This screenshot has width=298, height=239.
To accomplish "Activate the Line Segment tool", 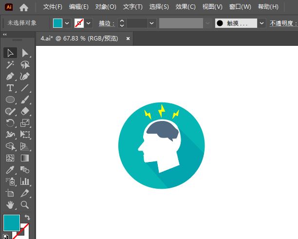I will click(x=25, y=88).
